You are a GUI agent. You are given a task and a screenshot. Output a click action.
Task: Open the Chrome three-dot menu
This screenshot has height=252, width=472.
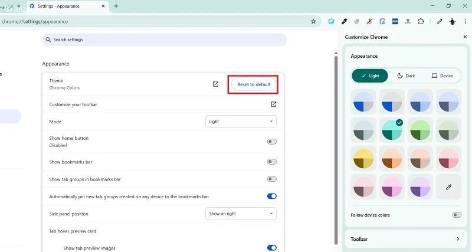coord(465,21)
